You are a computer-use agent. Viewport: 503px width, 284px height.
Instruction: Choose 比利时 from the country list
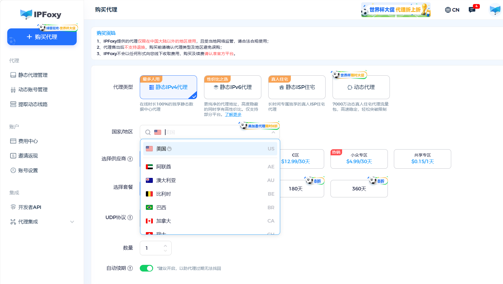[x=210, y=194]
